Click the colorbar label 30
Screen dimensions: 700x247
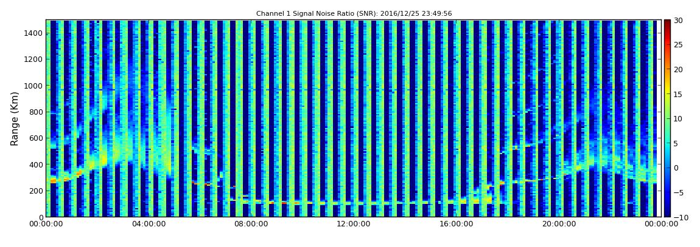point(679,20)
